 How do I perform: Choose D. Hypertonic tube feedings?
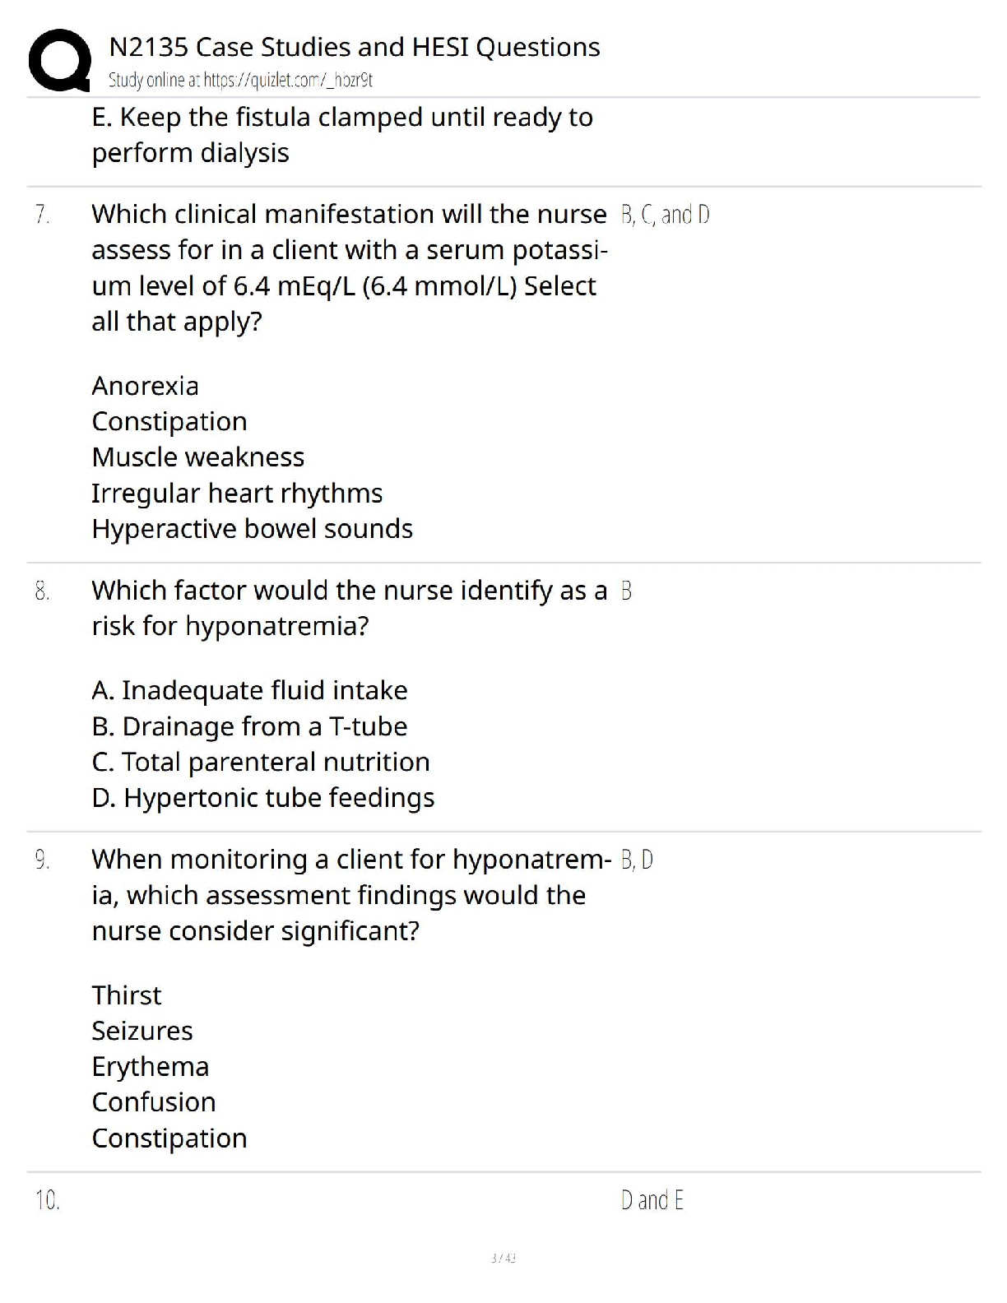pos(262,798)
